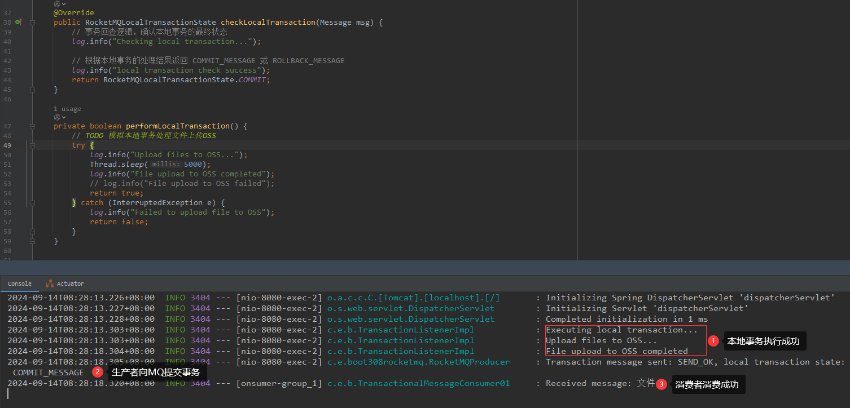Click InterruptedException in the catch clause
The width and height of the screenshot is (850, 408).
[x=157, y=203]
